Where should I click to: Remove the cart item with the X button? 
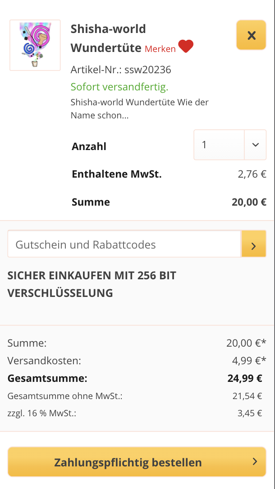(x=251, y=35)
